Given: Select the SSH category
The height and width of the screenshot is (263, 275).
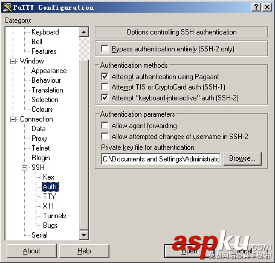Looking at the screenshot, I should coord(38,167).
